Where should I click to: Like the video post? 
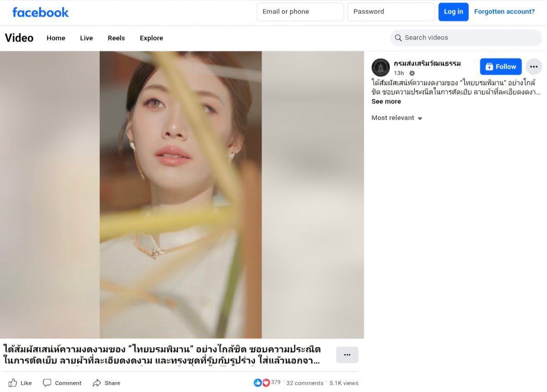tap(20, 383)
